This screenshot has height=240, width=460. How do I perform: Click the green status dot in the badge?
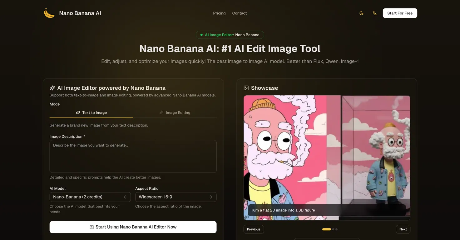(x=201, y=35)
